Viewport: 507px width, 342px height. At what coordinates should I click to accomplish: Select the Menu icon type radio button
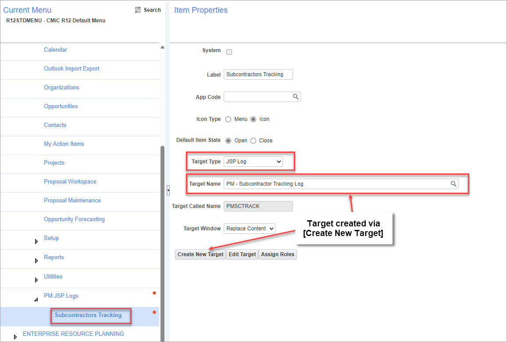(x=228, y=119)
